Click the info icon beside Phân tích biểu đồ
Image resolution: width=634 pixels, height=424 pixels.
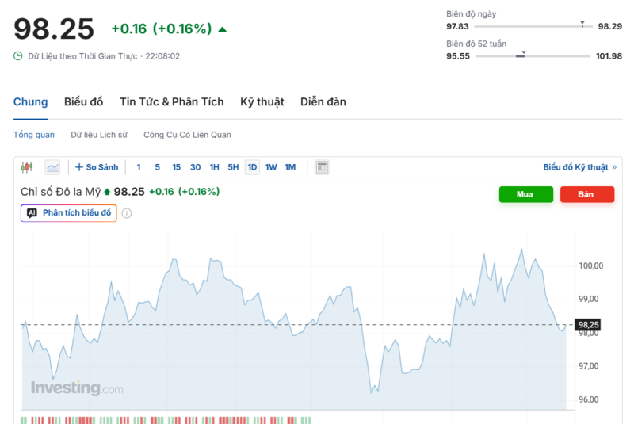[127, 213]
